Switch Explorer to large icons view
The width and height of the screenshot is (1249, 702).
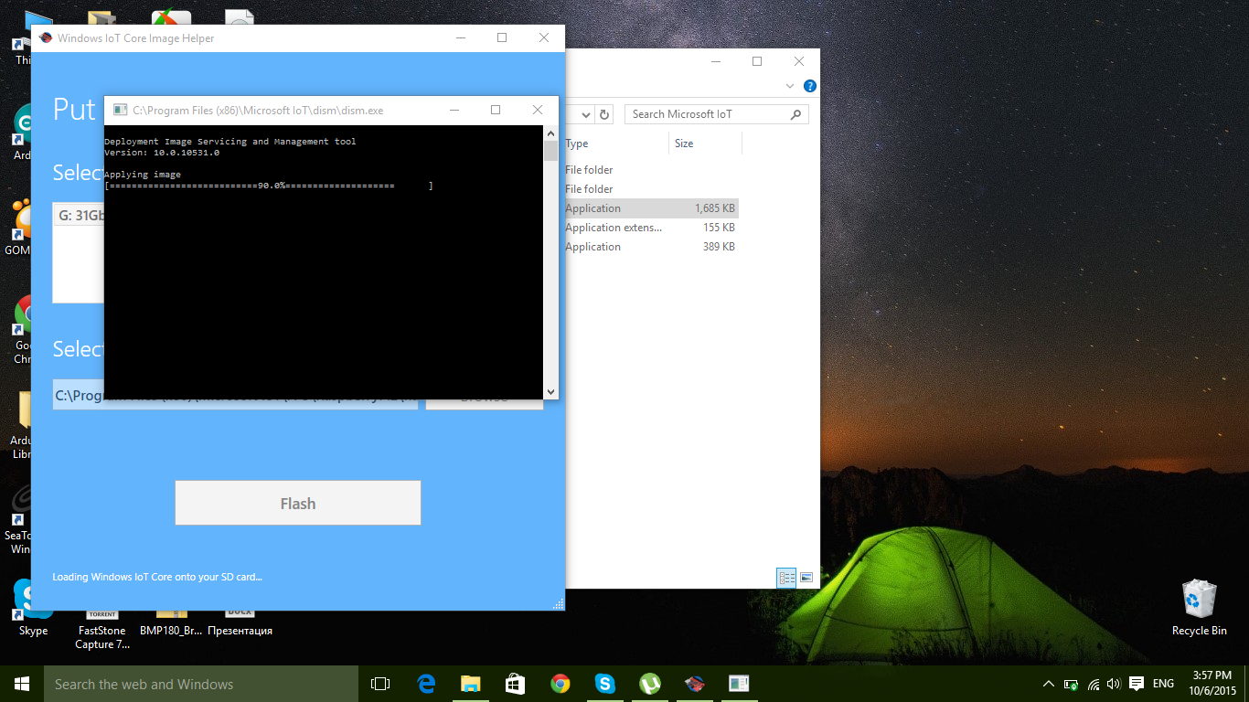(x=806, y=578)
